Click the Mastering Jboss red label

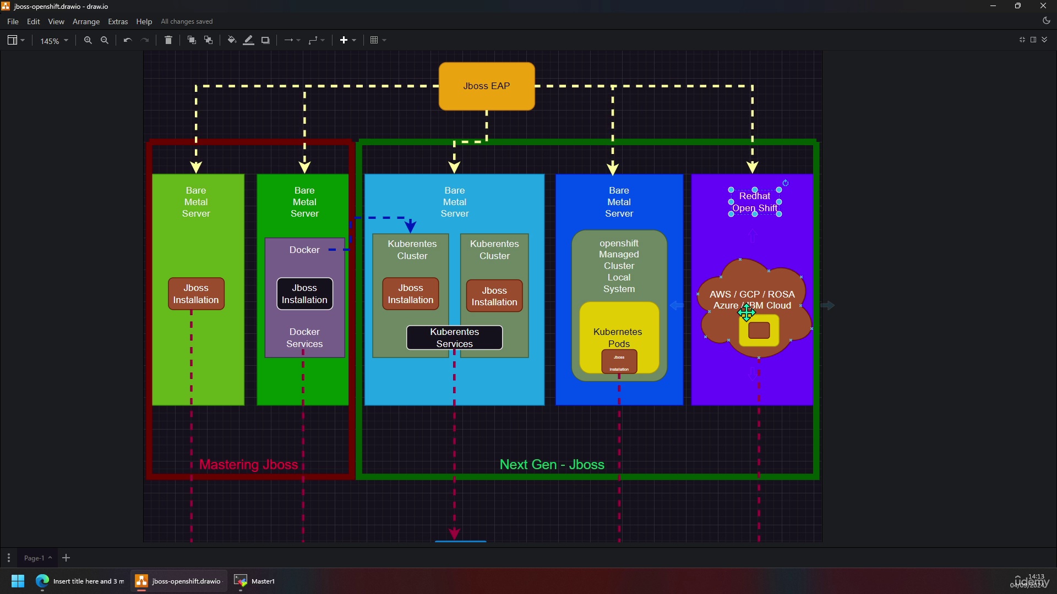click(249, 465)
